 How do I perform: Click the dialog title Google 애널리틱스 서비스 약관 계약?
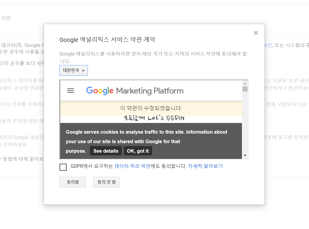tap(107, 40)
